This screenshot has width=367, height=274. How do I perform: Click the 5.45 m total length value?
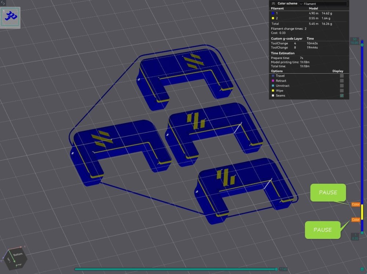[x=313, y=23]
